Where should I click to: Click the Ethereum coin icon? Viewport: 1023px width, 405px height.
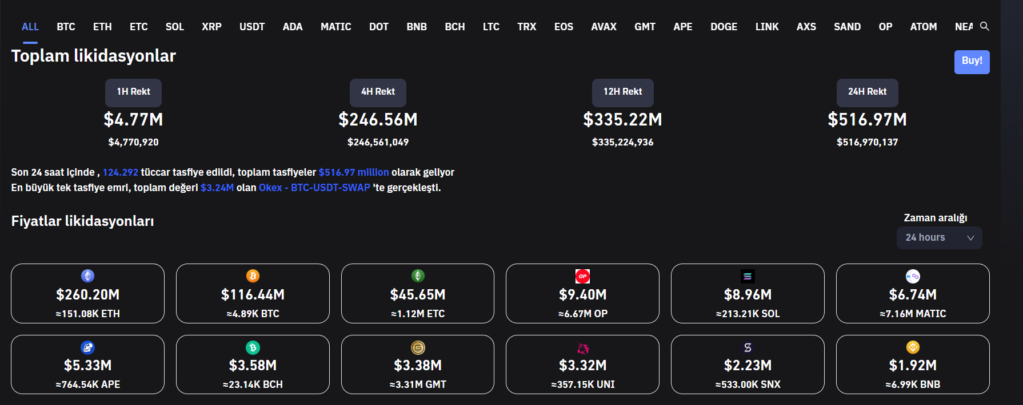pyautogui.click(x=87, y=276)
